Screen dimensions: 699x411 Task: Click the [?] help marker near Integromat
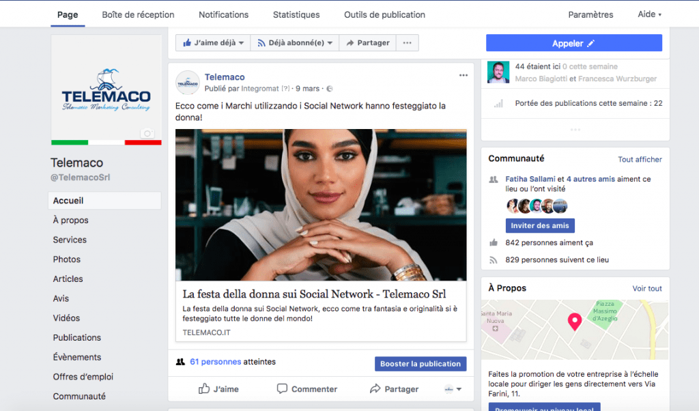285,89
